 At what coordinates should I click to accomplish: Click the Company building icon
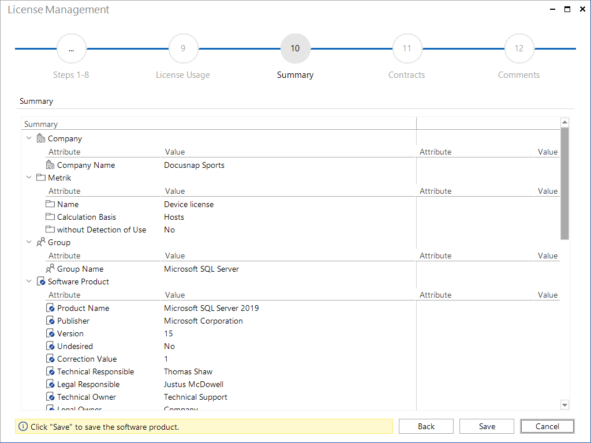(41, 138)
